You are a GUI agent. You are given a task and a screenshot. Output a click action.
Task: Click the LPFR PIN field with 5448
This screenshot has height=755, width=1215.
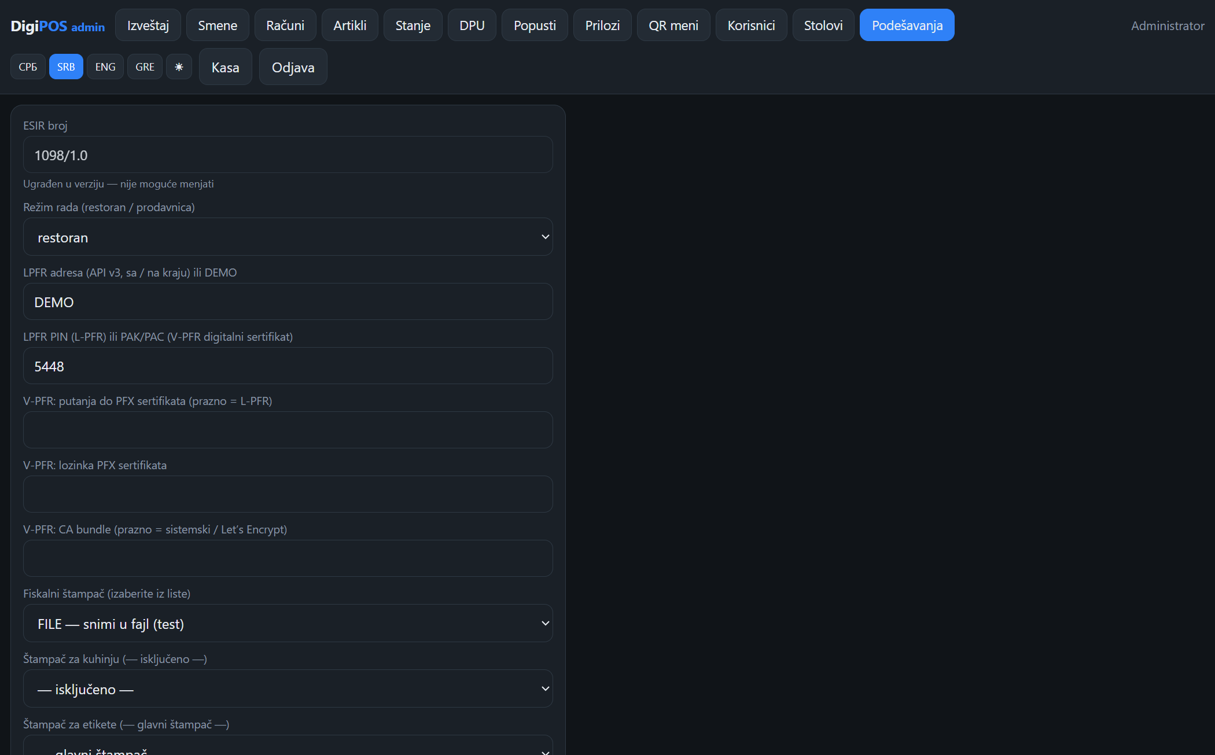point(288,366)
